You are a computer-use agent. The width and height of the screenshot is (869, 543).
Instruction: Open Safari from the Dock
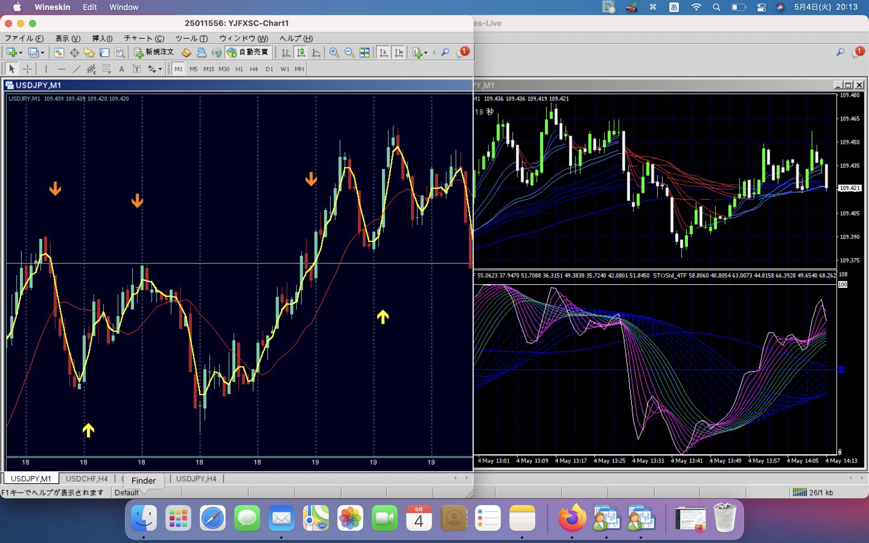point(212,519)
